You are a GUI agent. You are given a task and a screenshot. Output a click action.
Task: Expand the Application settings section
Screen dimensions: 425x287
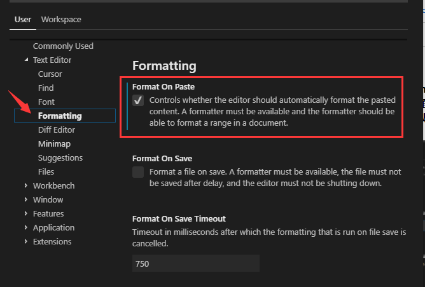(x=26, y=228)
